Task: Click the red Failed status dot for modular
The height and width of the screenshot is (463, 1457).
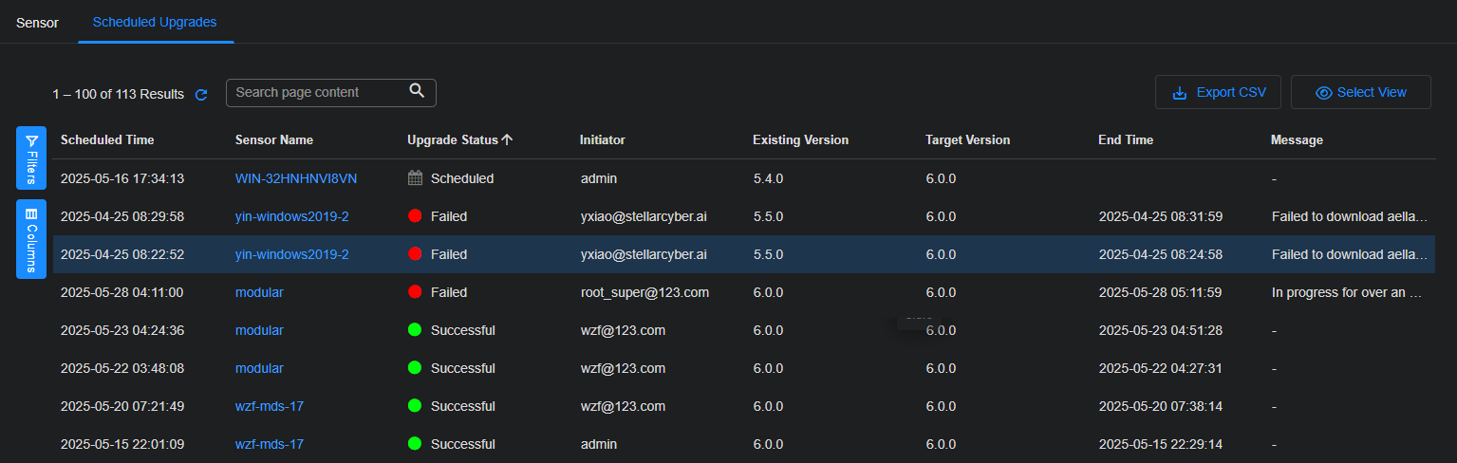Action: pyautogui.click(x=415, y=292)
